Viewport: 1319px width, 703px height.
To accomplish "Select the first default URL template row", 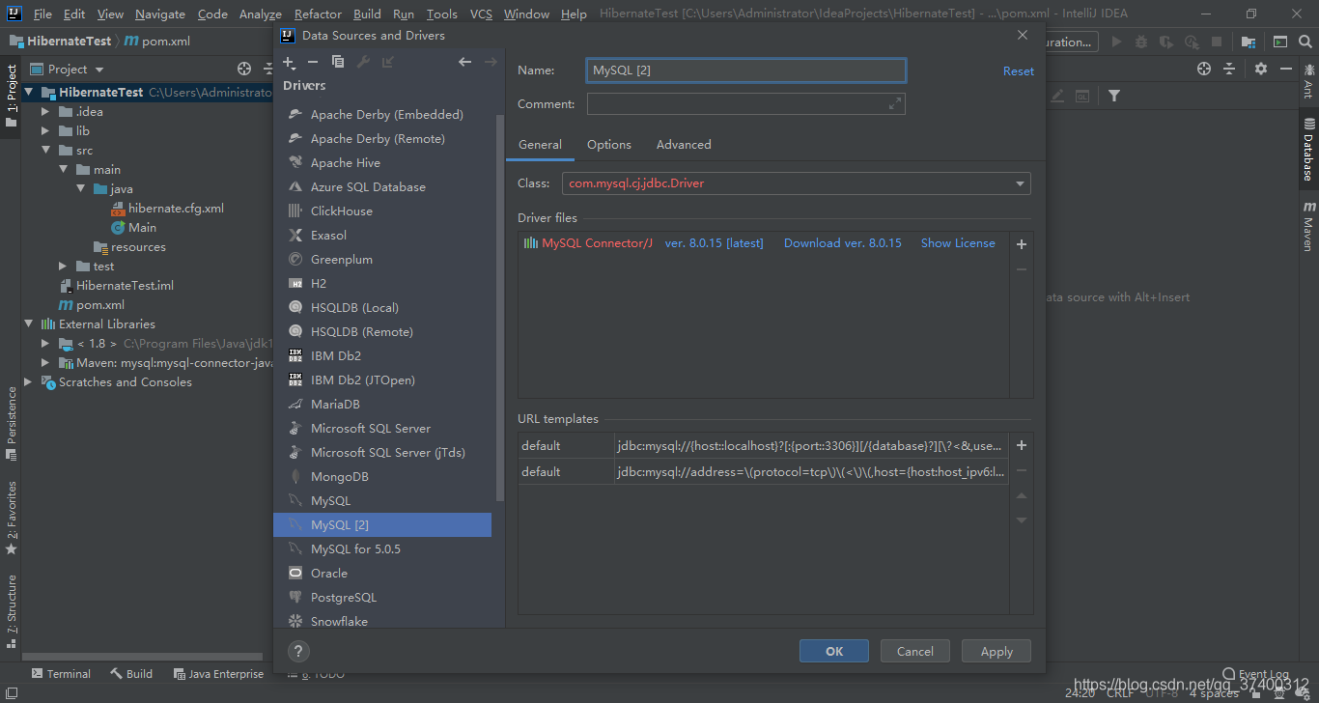I will pos(764,445).
